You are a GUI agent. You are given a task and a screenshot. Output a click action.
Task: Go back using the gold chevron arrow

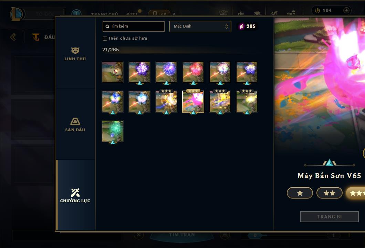coord(13,37)
